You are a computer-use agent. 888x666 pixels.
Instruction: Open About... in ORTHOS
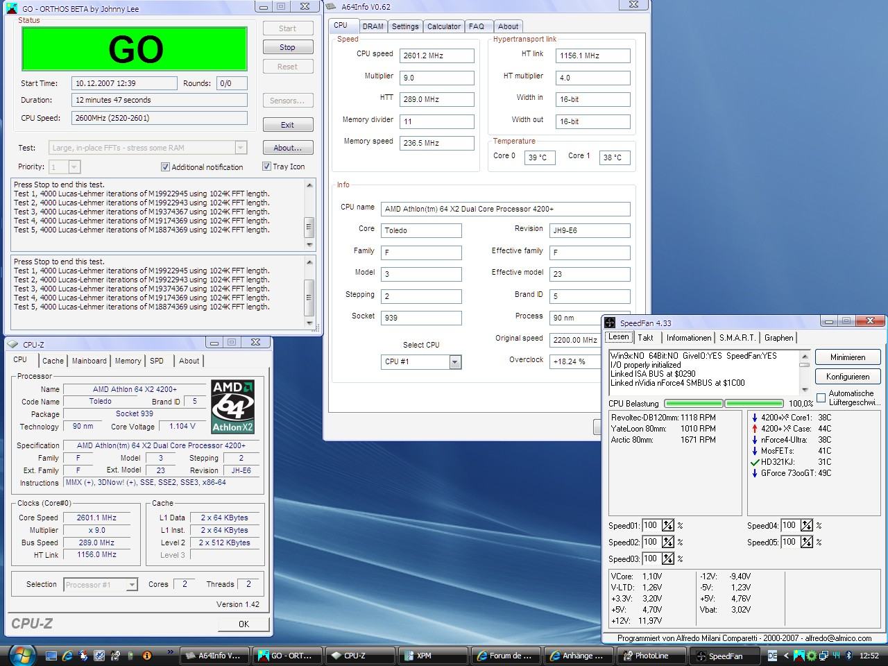click(x=288, y=148)
